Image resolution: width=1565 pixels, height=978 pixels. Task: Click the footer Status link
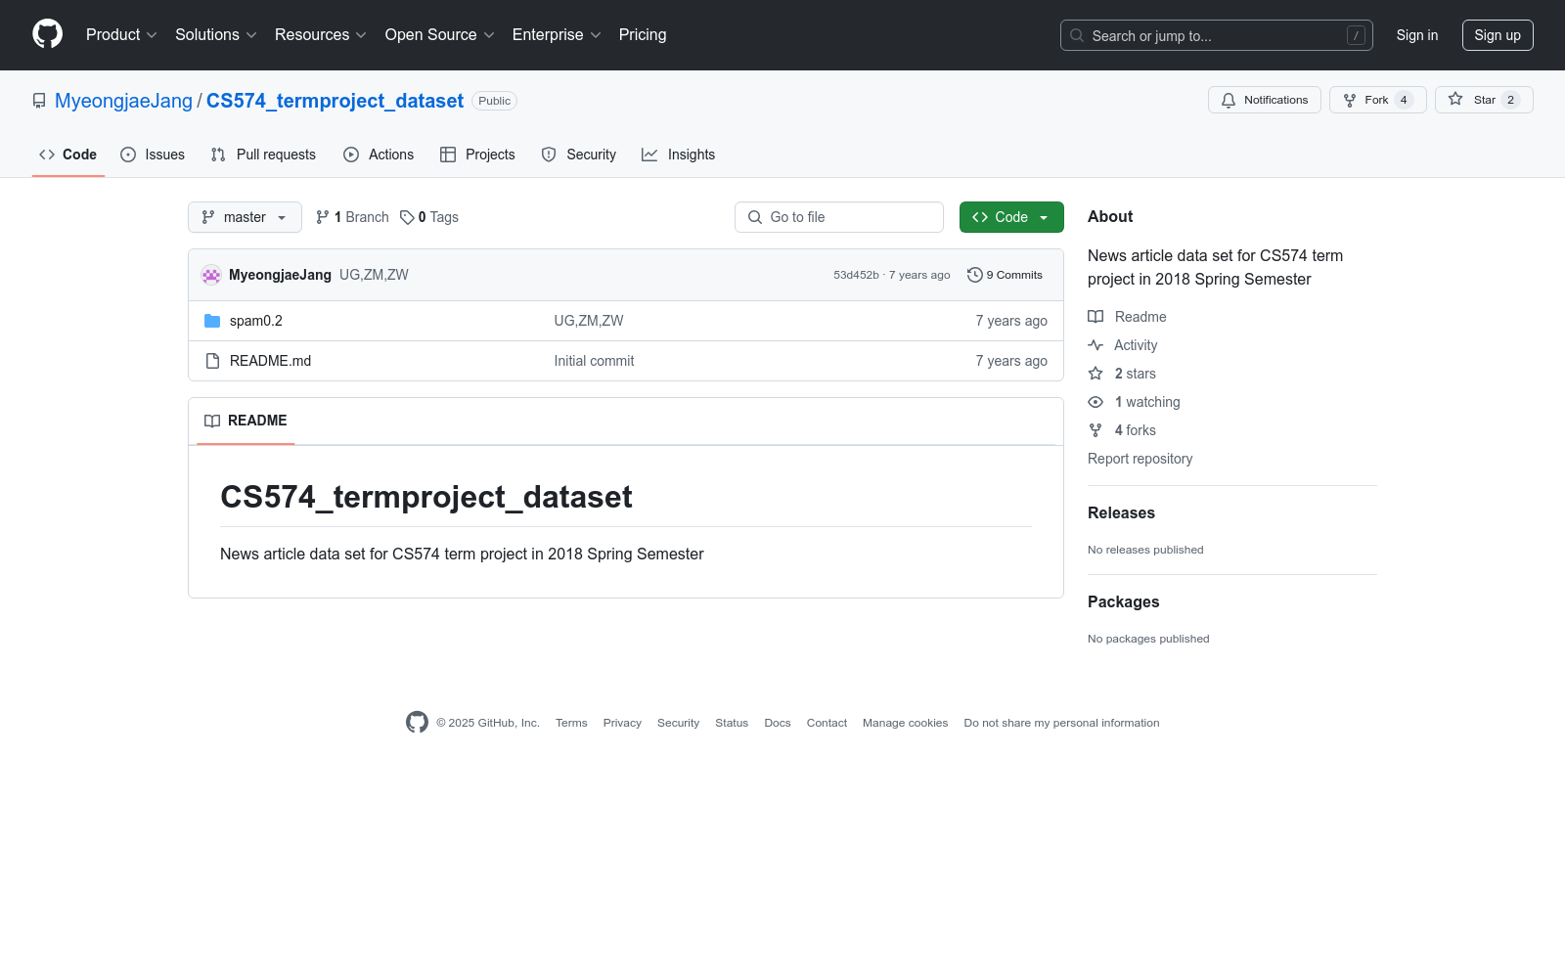(x=732, y=723)
